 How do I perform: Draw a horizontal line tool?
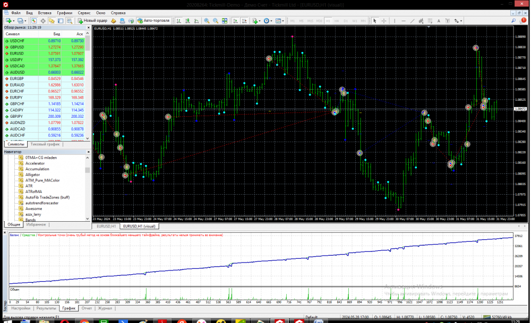tap(404, 21)
